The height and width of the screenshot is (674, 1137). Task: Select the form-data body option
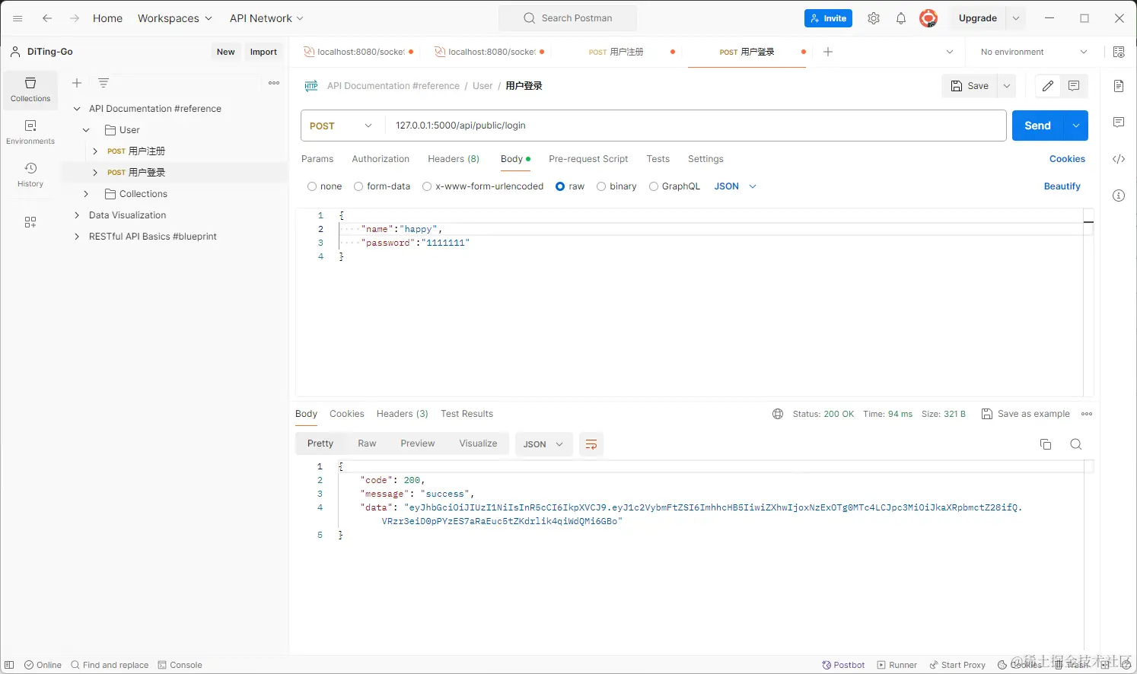click(x=358, y=186)
